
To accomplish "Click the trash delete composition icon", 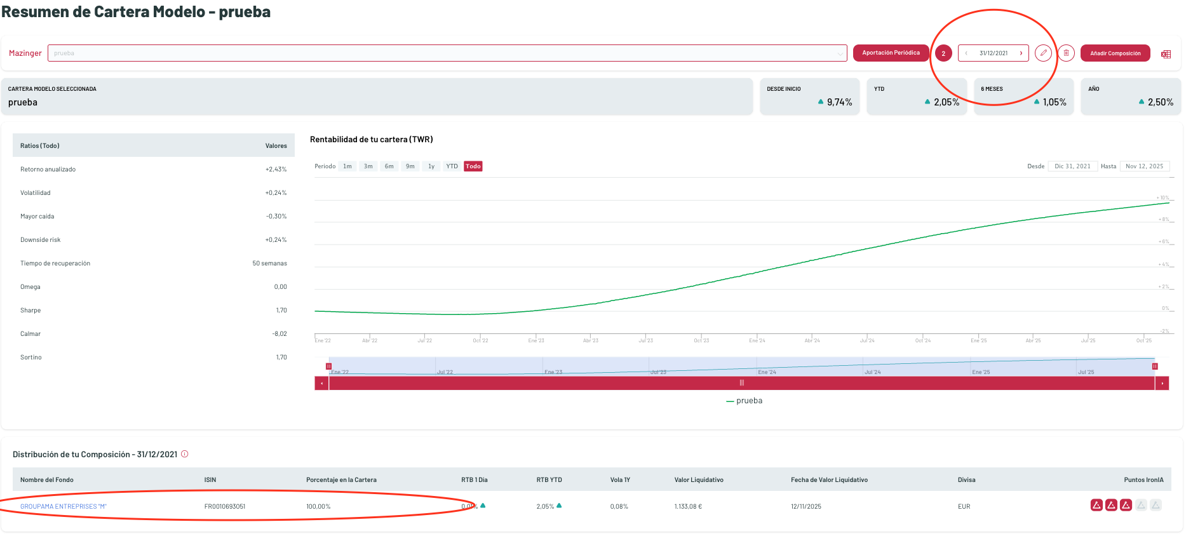I will click(1066, 53).
